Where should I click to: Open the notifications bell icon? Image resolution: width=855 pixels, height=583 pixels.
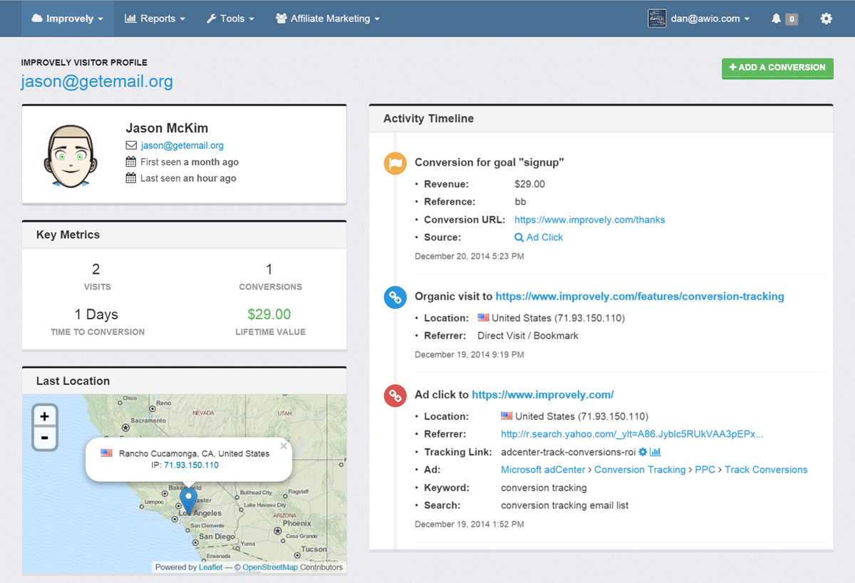777,19
